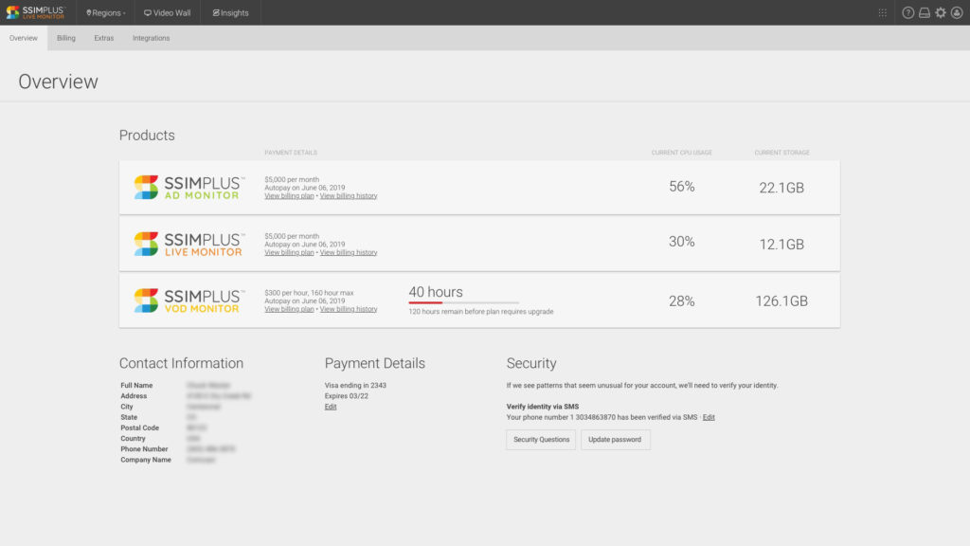970x546 pixels.
Task: Open the user profile icon
Action: point(956,13)
